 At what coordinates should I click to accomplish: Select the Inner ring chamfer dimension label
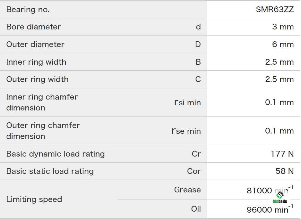tap(42, 102)
